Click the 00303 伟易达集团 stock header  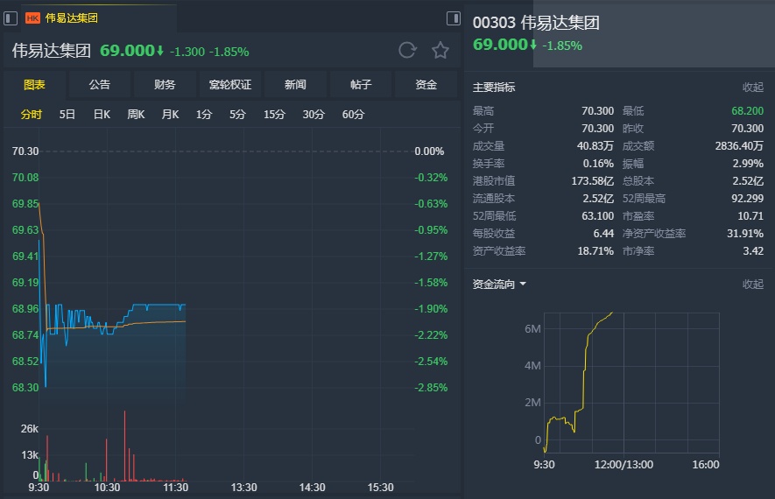tap(536, 23)
